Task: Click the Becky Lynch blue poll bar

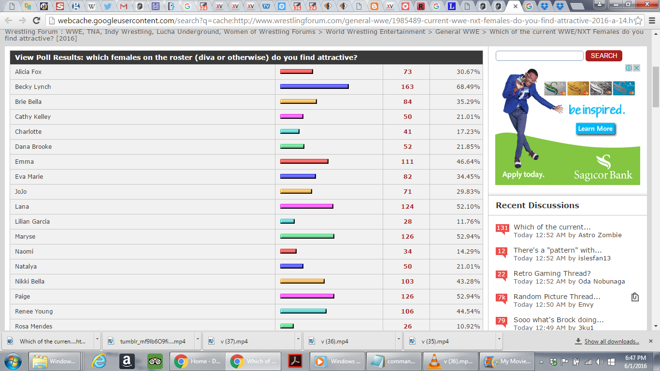Action: (315, 86)
